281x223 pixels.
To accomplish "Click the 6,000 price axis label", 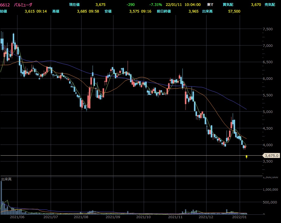I will (x=268, y=78).
